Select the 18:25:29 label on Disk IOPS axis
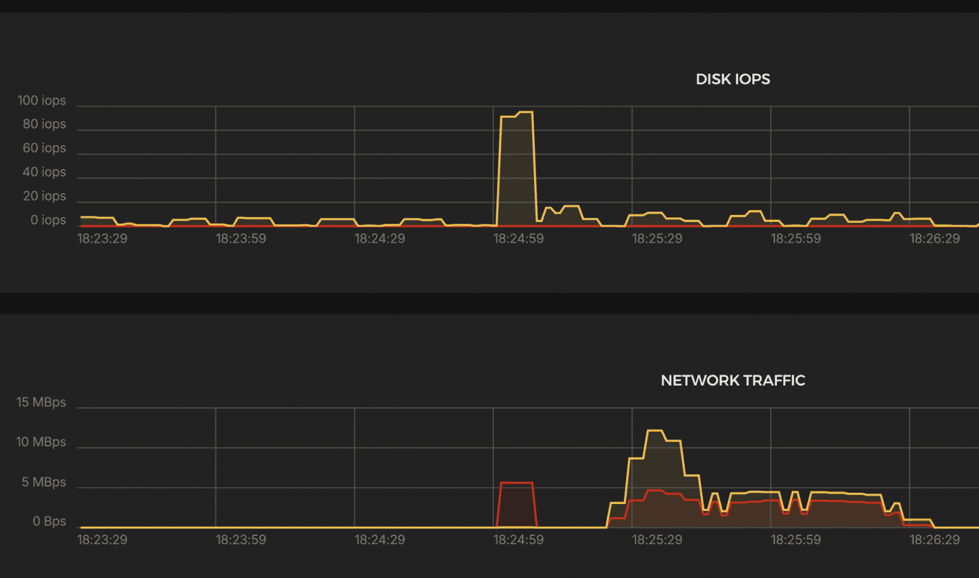979x578 pixels. coord(657,239)
